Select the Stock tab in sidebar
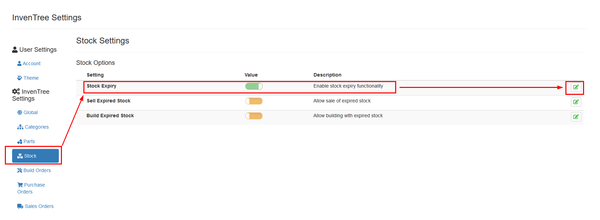Screen dimensions: 600x220 coord(35,156)
